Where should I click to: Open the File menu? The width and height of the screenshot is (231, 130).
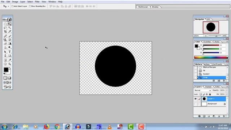(x=3, y=1)
